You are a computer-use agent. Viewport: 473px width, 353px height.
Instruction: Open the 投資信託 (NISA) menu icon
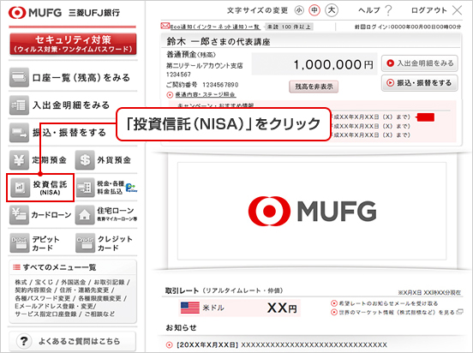click(21, 188)
